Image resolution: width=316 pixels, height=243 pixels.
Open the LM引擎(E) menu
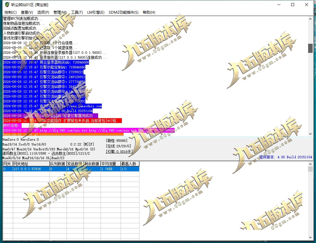96,12
